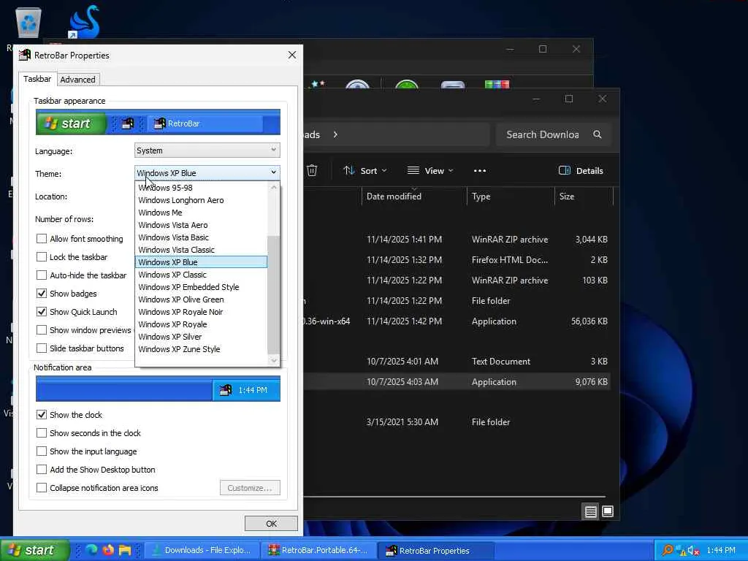
Task: Open the folder icon in Quick Launch
Action: click(x=125, y=550)
